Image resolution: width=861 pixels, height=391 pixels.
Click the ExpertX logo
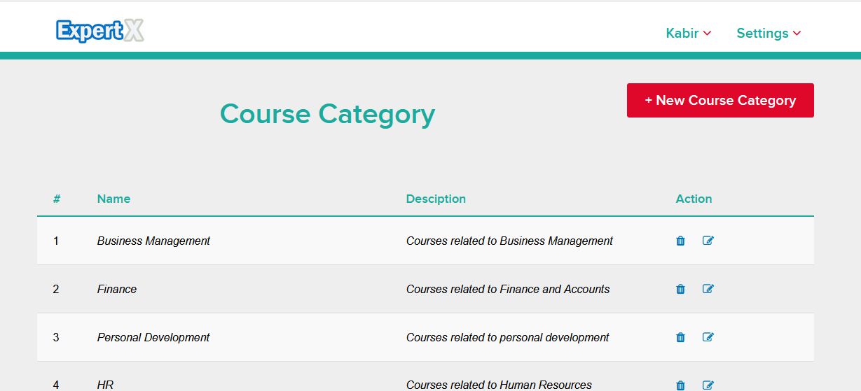click(x=100, y=31)
